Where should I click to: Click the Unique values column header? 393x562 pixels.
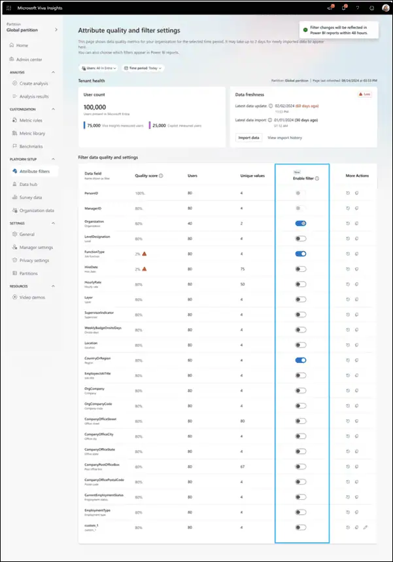252,176
